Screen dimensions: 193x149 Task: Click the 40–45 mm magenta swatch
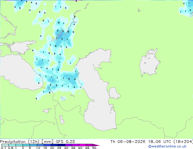click(x=82, y=145)
